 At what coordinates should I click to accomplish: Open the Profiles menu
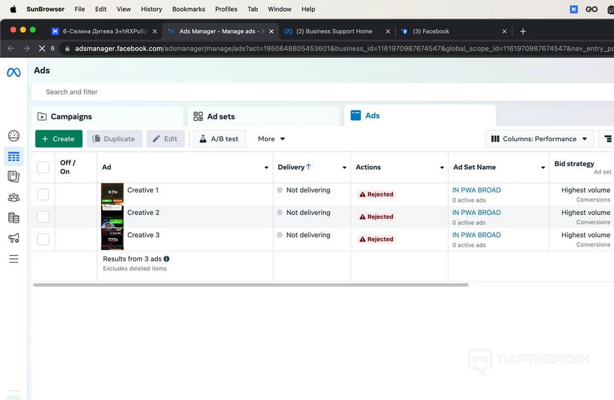[x=226, y=9]
